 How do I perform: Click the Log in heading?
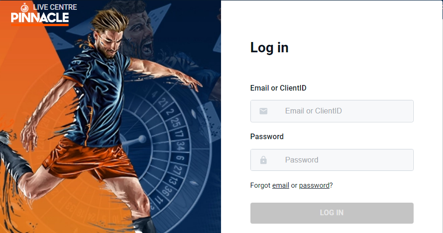[269, 48]
